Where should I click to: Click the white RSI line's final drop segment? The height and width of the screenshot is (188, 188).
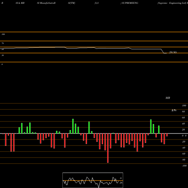[162, 51]
